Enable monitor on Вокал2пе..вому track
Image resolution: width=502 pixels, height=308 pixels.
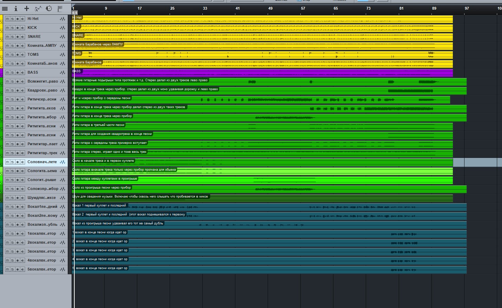[23, 216]
